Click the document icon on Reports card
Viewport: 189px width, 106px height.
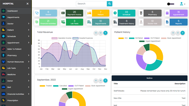pos(167,22)
